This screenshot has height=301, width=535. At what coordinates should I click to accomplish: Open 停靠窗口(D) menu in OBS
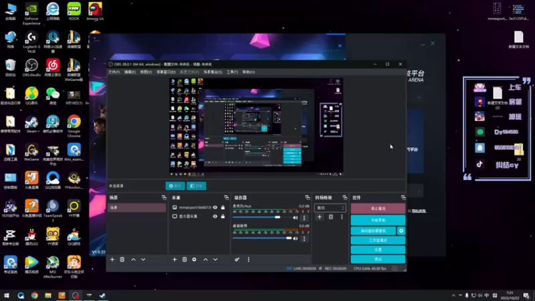tap(166, 72)
